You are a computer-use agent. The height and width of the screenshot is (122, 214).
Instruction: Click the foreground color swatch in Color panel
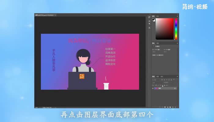pyautogui.click(x=153, y=20)
